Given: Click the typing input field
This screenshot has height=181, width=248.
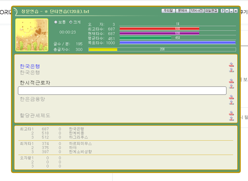Looking at the screenshot, I should [122, 91].
